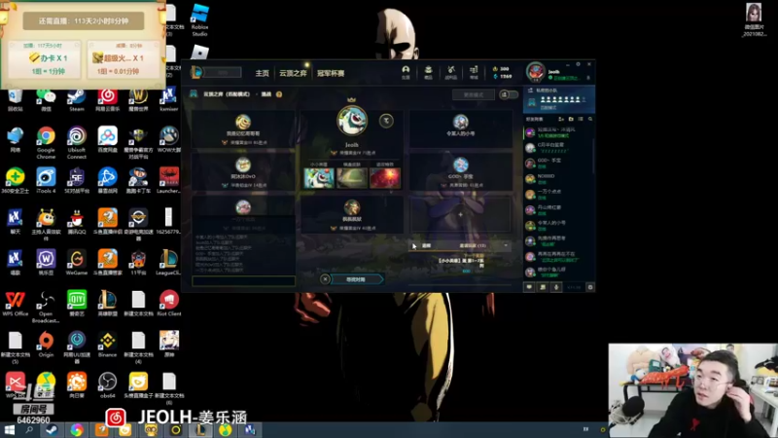
Task: Click the empty player slot with plus sign
Action: (460, 214)
